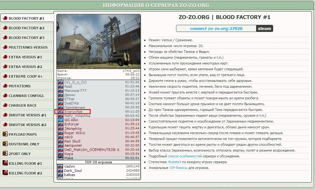Click the flag icon next to player EnergyNet
The width and height of the screenshot is (315, 189).
(60, 112)
